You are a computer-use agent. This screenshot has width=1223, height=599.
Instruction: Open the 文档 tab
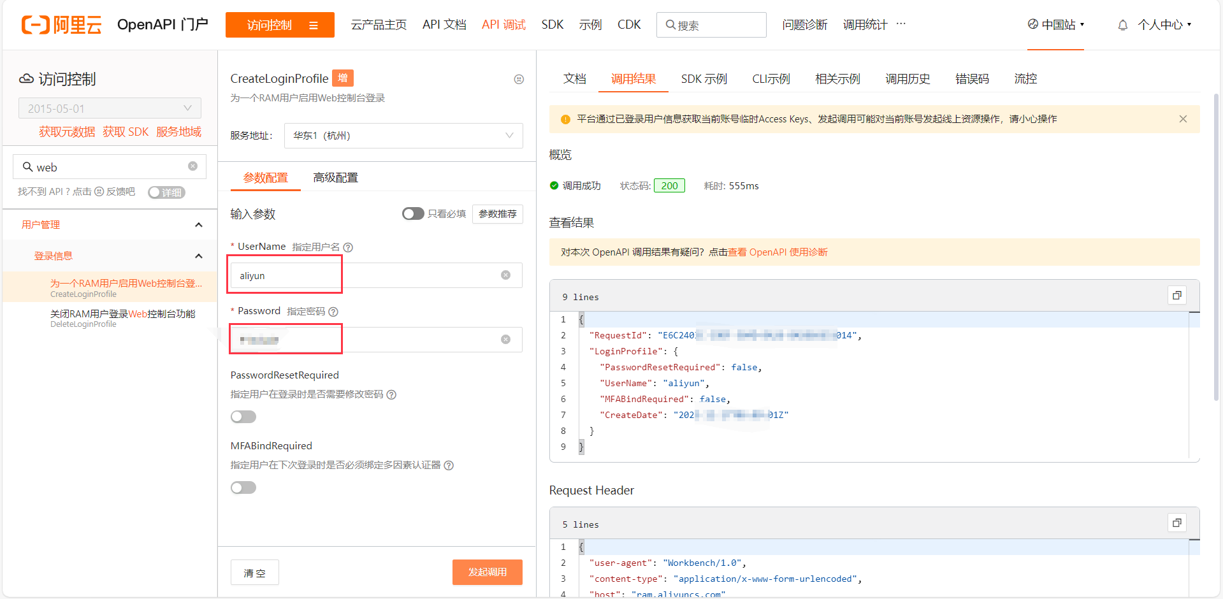(x=575, y=79)
